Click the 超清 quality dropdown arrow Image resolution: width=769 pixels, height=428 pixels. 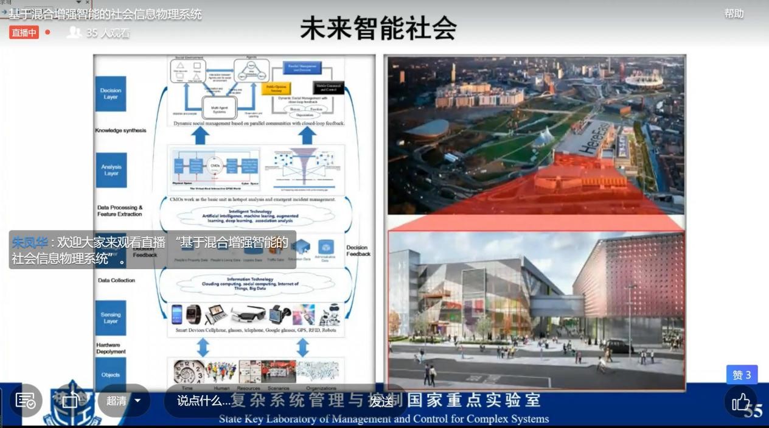(x=137, y=401)
